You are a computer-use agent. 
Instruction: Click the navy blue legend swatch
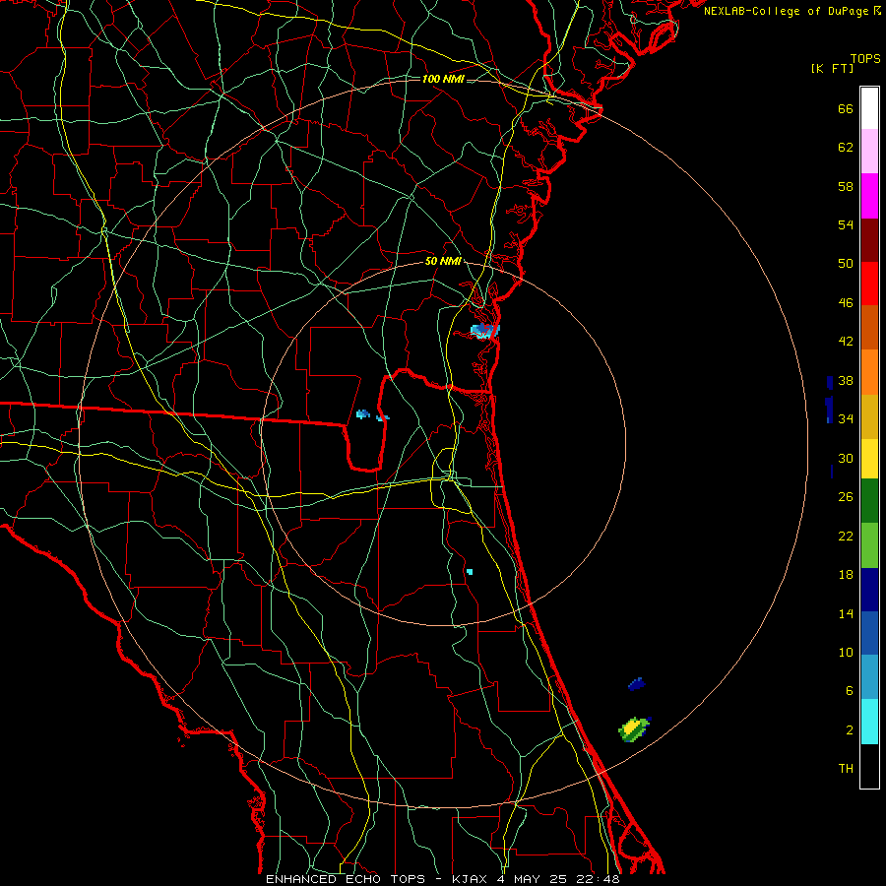tap(869, 590)
